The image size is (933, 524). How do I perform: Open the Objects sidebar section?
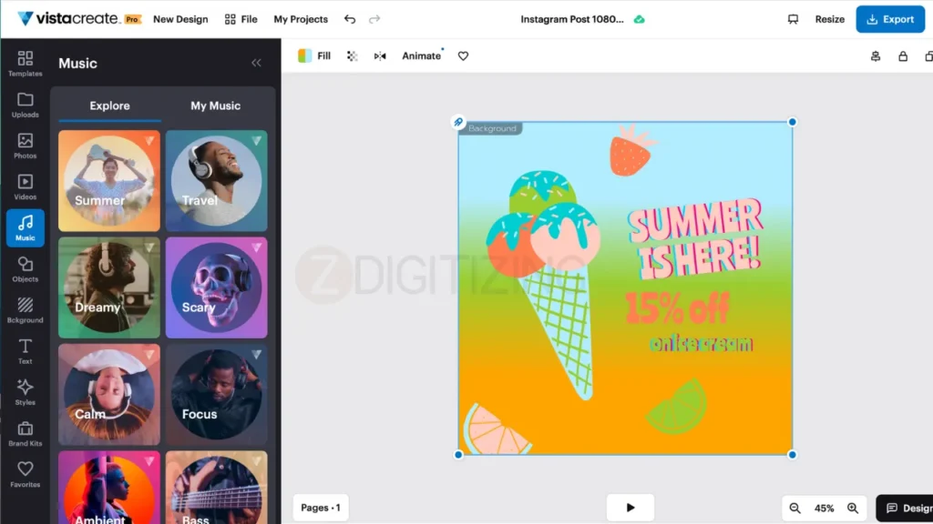[25, 269]
